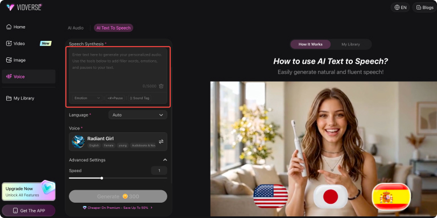The width and height of the screenshot is (437, 218).
Task: Open the EN language selector
Action: click(400, 7)
